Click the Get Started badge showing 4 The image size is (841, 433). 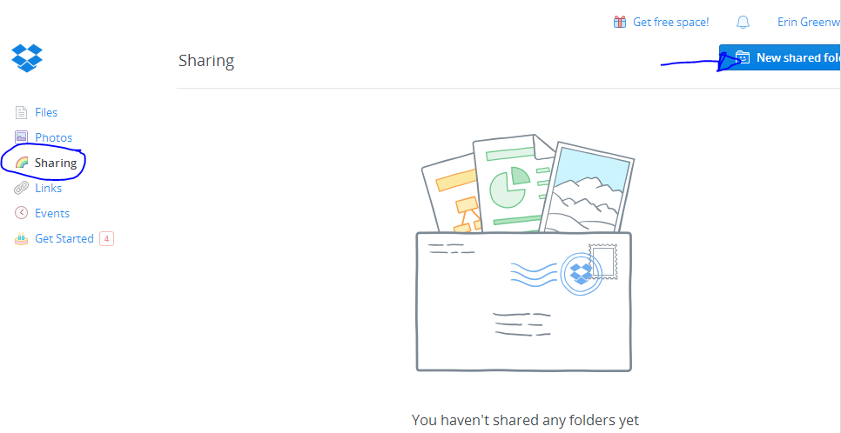(x=106, y=238)
